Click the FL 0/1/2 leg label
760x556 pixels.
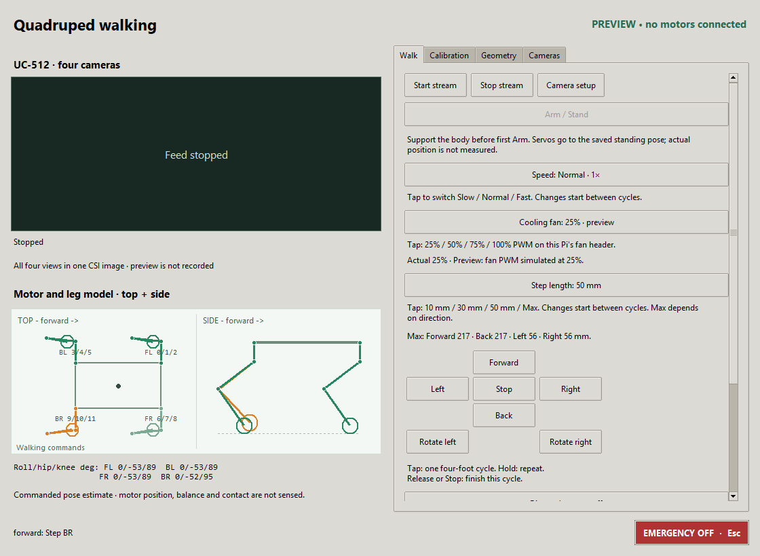161,352
